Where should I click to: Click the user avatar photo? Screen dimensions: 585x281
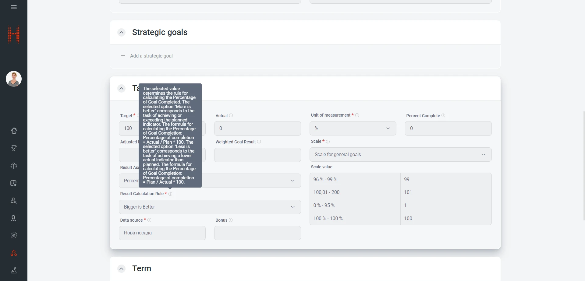(x=14, y=79)
